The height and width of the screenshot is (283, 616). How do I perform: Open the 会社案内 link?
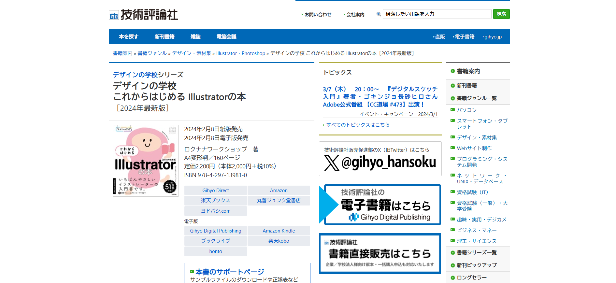355,15
